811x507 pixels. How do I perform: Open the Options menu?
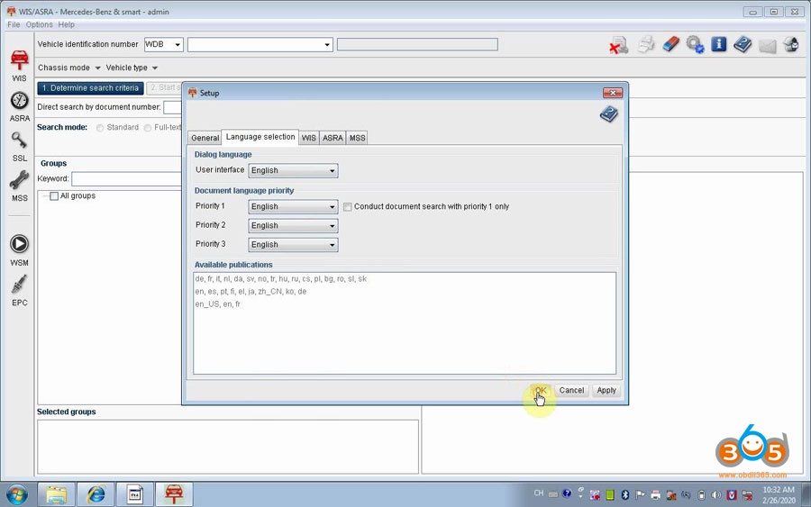tap(40, 25)
